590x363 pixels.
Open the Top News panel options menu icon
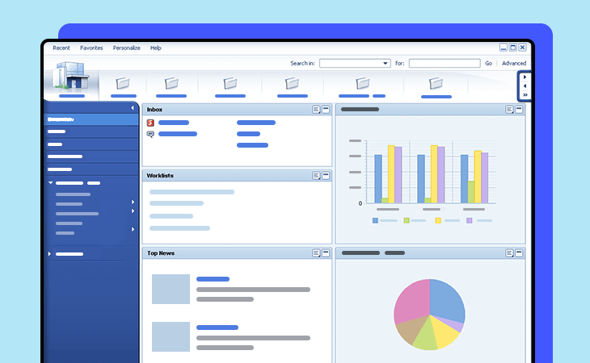click(316, 253)
